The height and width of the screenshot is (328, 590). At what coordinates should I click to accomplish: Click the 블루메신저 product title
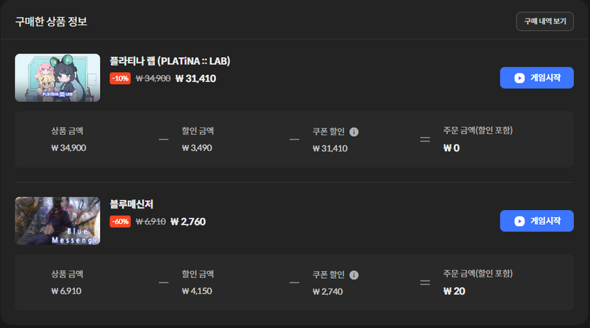coord(131,204)
